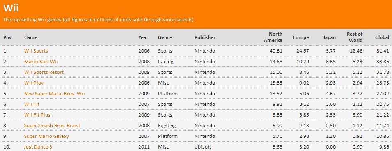
Task: Click the Wii page heading
Action: click(11, 8)
